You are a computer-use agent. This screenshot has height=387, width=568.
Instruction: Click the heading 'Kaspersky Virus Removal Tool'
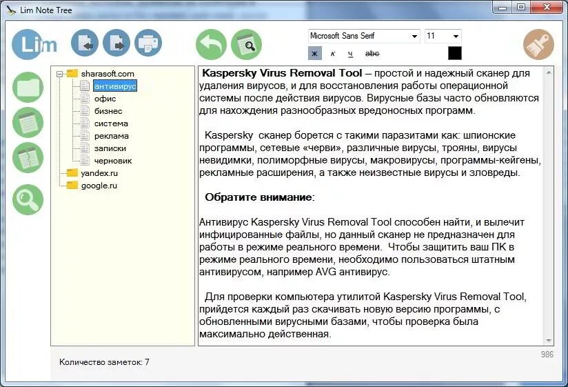[282, 73]
